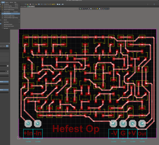
Task: Click the polygon shape icon in top toolbar
Action: 59,4
